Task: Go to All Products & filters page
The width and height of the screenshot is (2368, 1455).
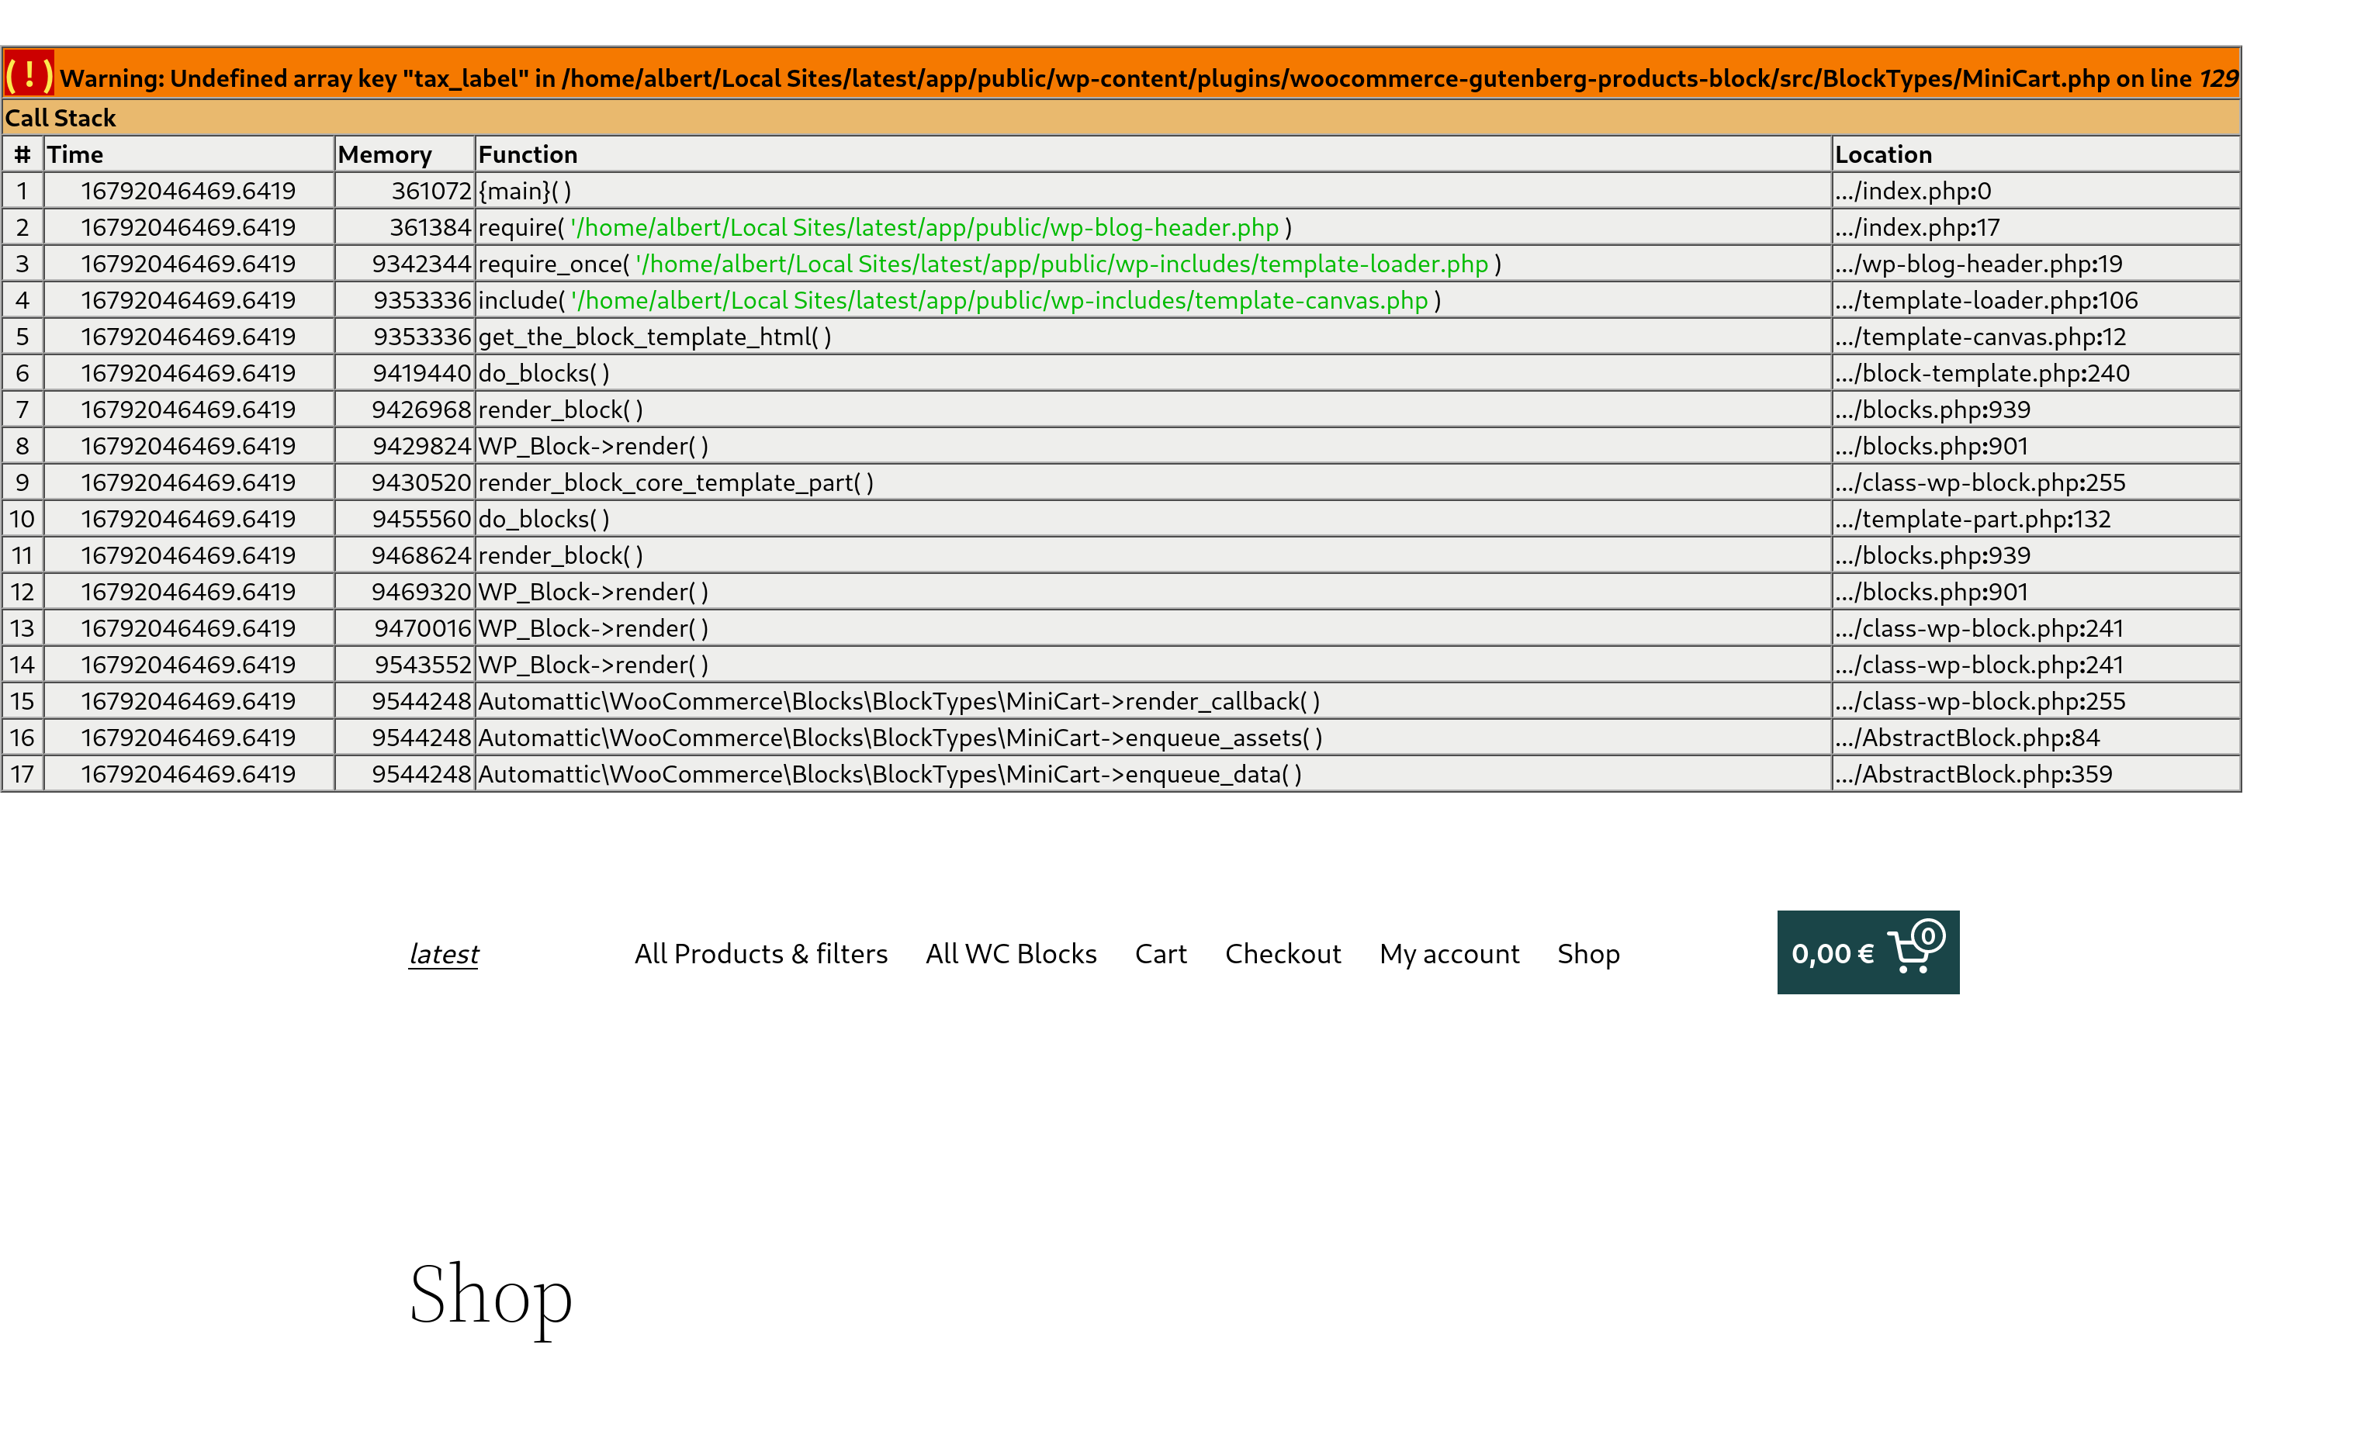Action: point(760,954)
